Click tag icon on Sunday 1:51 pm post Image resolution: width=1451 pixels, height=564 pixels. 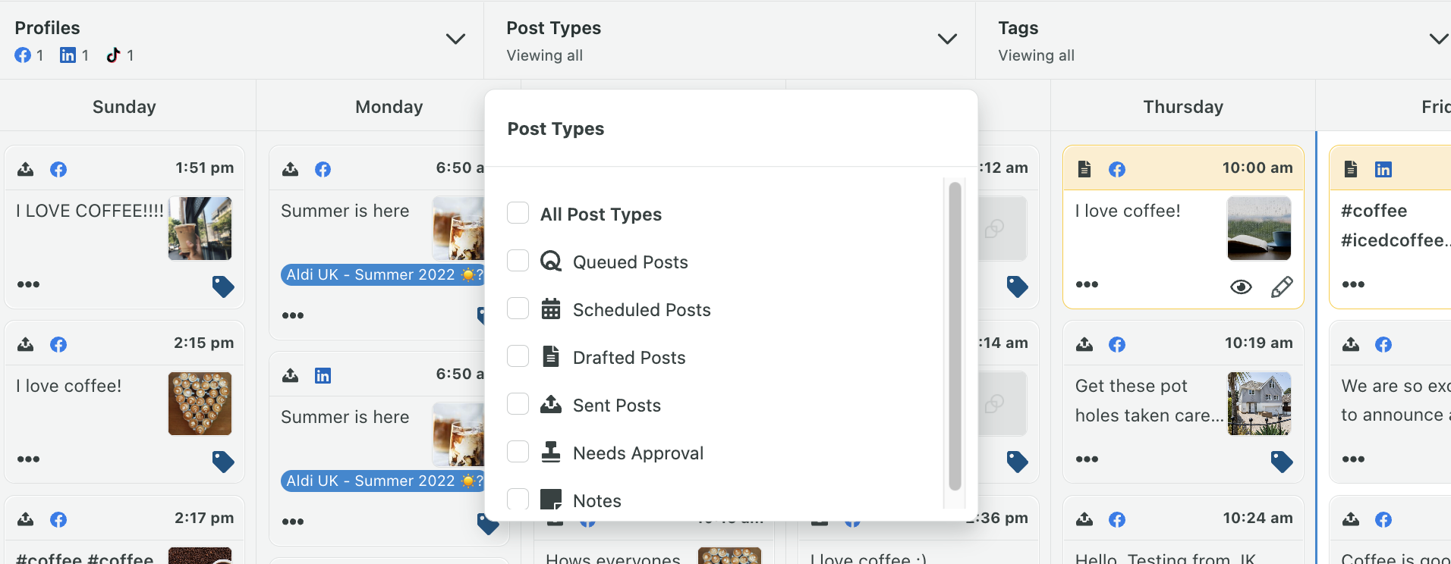(x=223, y=287)
